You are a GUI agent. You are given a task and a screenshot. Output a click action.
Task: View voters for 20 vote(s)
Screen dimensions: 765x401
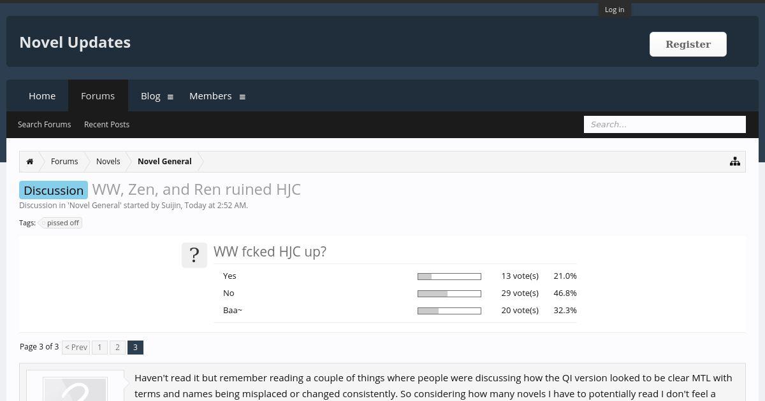point(520,310)
